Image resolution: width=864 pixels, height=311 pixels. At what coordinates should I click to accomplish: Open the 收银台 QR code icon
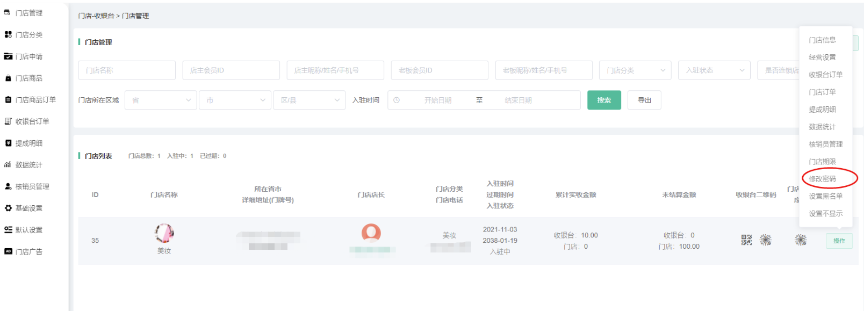tap(746, 240)
